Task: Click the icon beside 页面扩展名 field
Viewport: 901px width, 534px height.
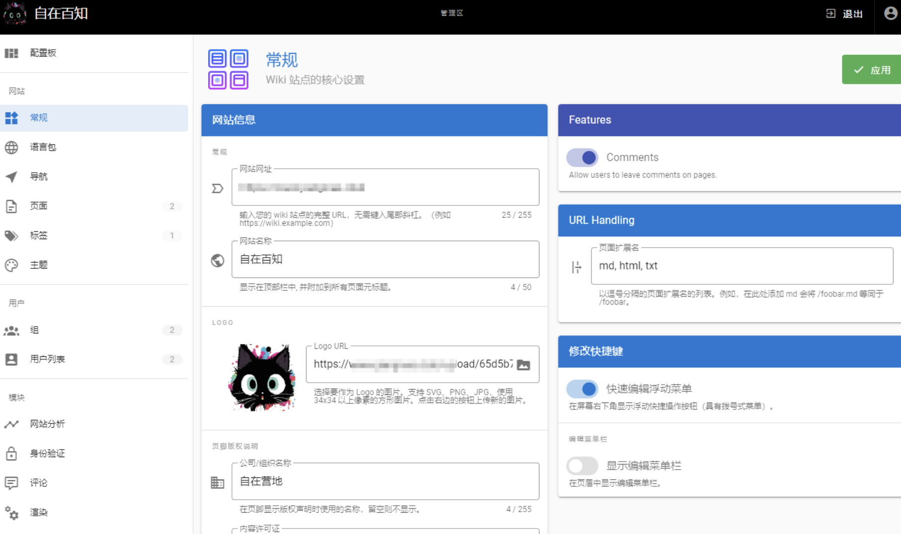Action: pos(576,267)
